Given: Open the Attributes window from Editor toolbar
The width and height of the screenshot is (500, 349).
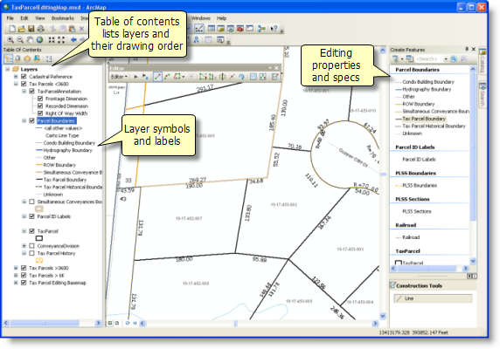Looking at the screenshot, I should point(253,77).
